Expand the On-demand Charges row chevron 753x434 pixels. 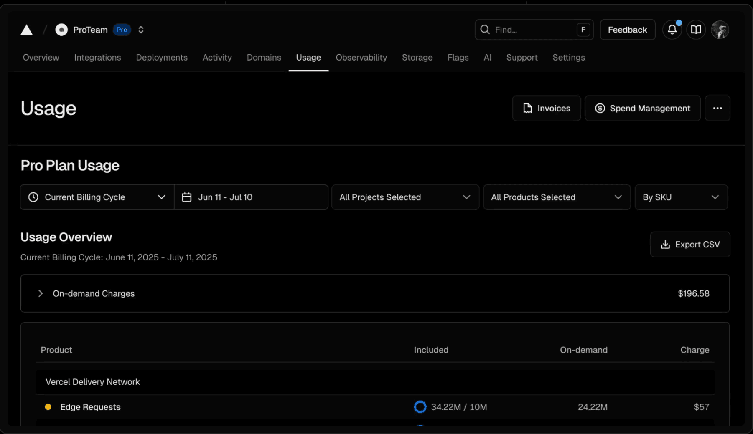click(x=40, y=294)
